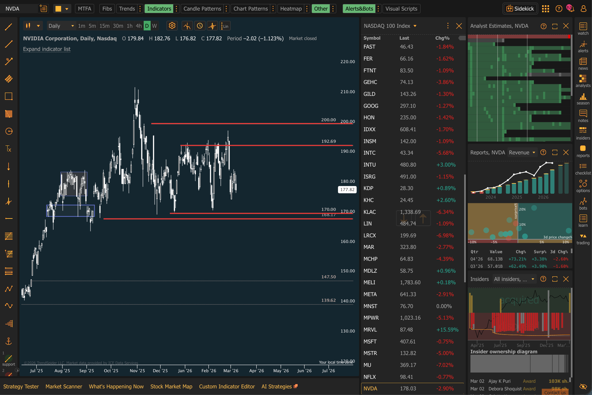Open the Revenue report type dropdown
The height and width of the screenshot is (395, 592).
click(522, 152)
